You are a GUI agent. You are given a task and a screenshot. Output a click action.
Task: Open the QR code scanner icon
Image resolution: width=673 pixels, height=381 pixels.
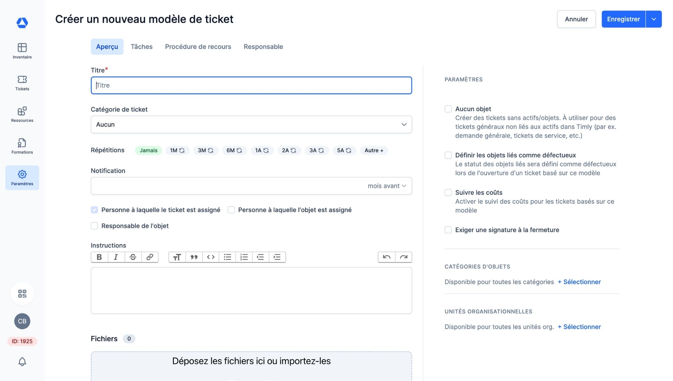click(x=22, y=294)
